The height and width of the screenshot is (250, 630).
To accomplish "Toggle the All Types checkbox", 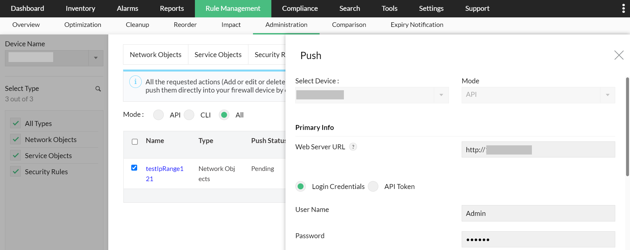I will pyautogui.click(x=15, y=123).
